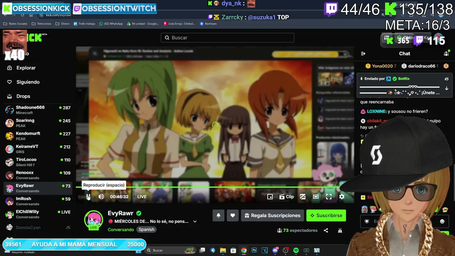Open KeirameVT channel in the sidebar
Viewport: 455px width, 256px height.
(x=38, y=149)
